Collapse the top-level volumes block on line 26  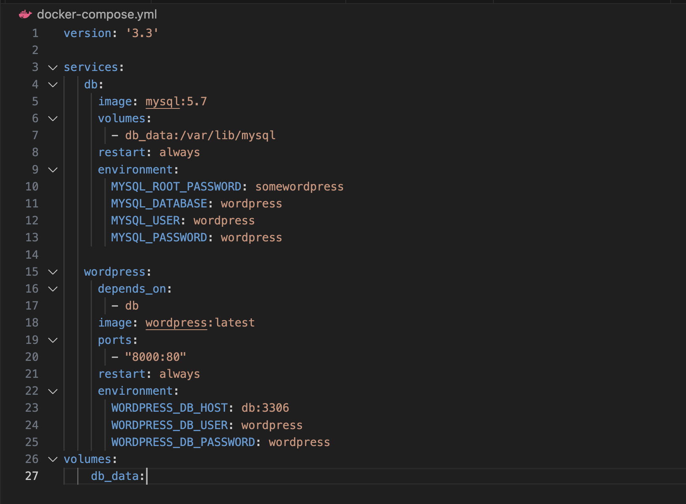[53, 459]
